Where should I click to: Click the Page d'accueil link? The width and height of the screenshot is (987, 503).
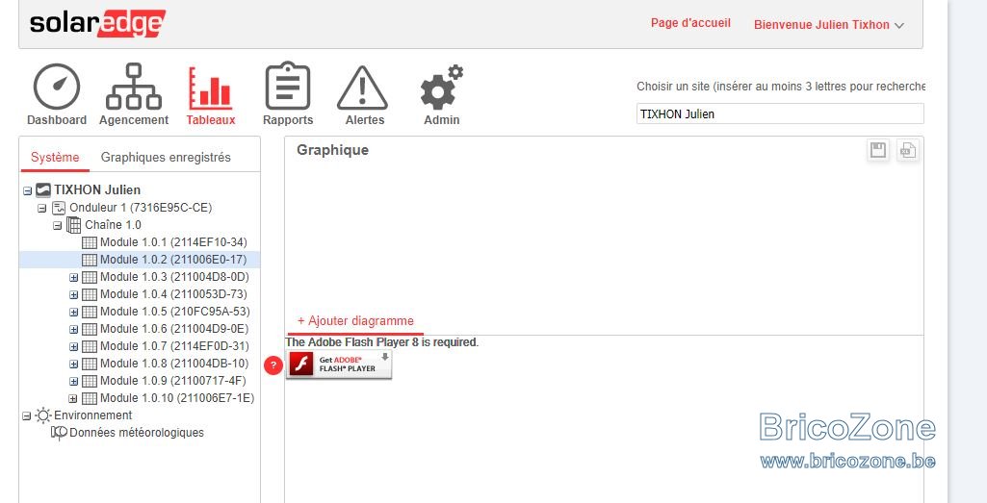coord(690,23)
